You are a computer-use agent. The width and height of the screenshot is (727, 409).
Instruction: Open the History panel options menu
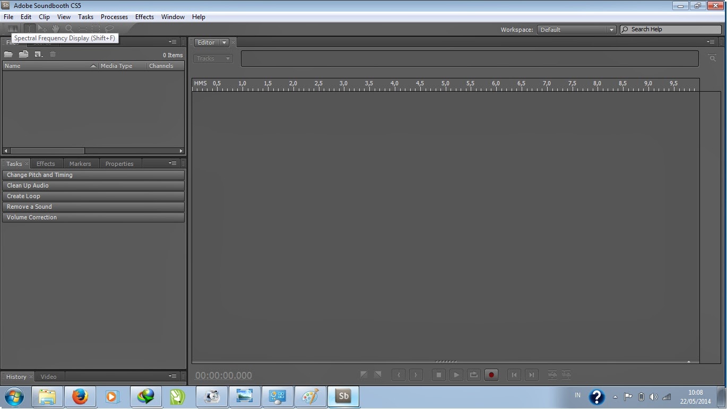coord(172,376)
